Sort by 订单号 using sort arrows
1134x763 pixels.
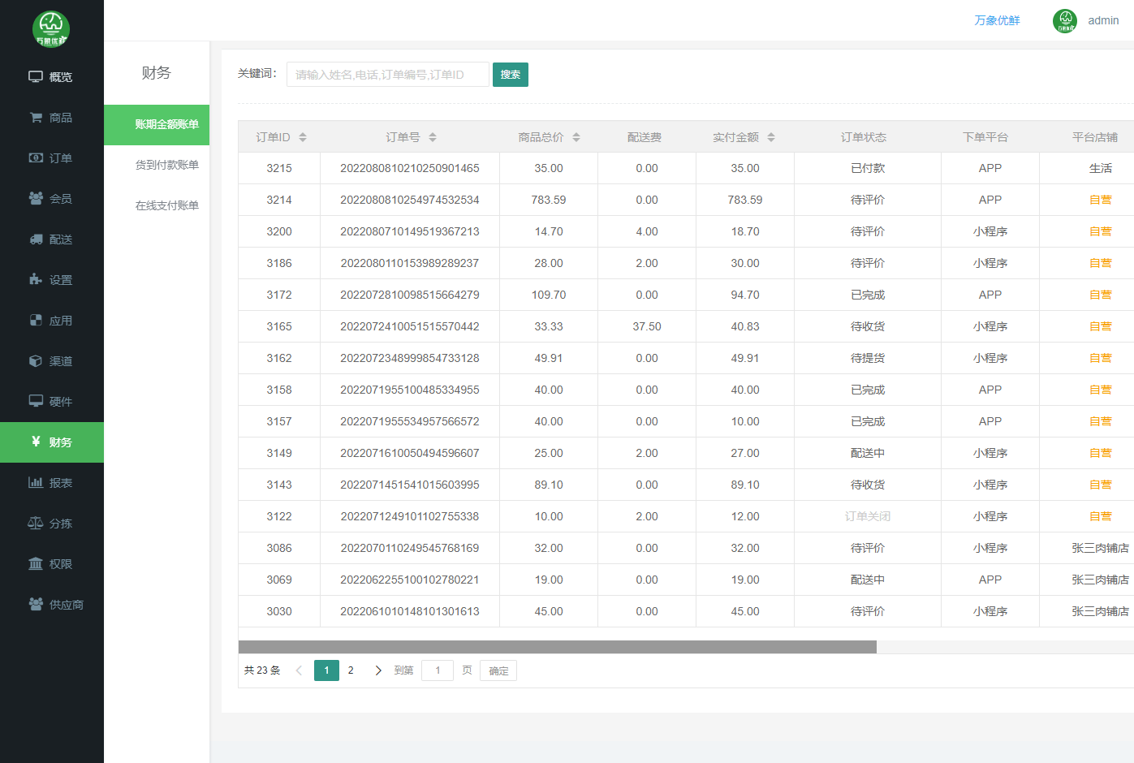[433, 137]
